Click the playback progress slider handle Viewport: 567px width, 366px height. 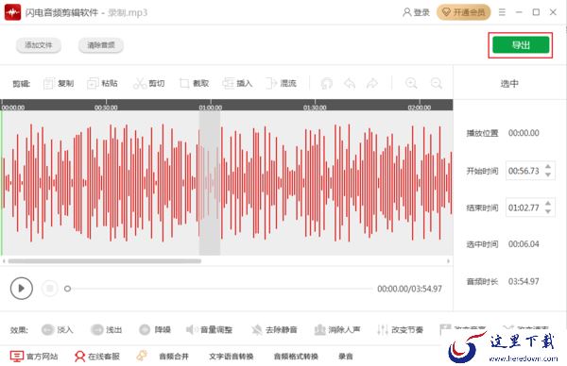point(67,289)
